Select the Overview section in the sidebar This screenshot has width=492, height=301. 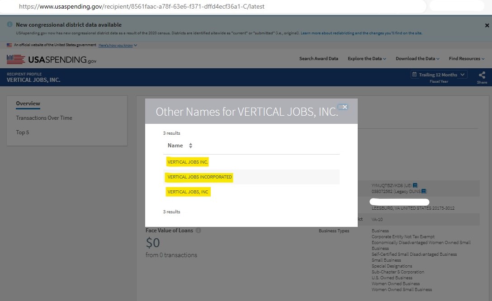[x=28, y=103]
